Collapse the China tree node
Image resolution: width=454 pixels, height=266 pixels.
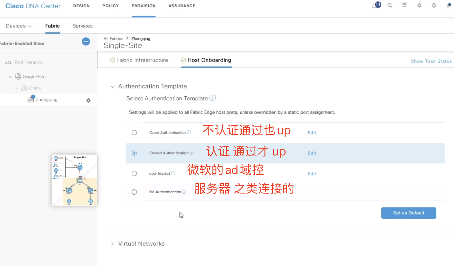click(17, 88)
